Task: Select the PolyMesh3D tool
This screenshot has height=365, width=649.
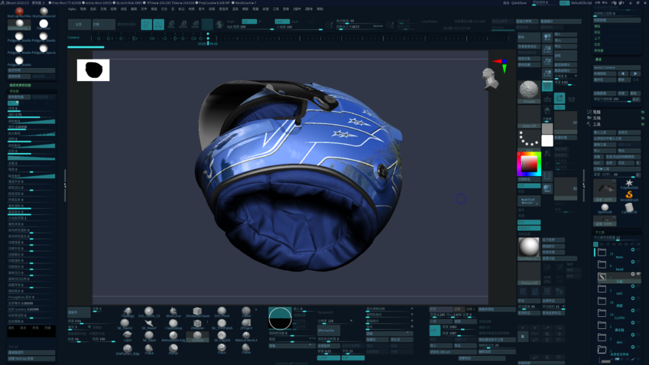Action: (629, 184)
